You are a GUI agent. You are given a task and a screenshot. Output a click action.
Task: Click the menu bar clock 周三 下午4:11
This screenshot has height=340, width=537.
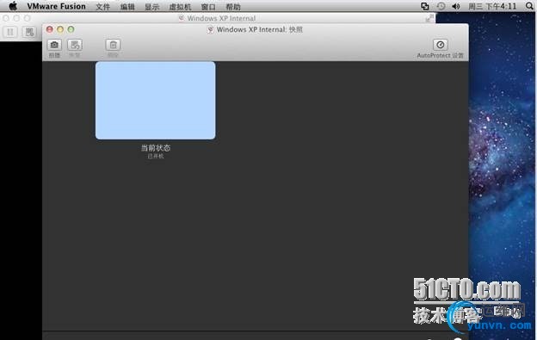point(492,6)
